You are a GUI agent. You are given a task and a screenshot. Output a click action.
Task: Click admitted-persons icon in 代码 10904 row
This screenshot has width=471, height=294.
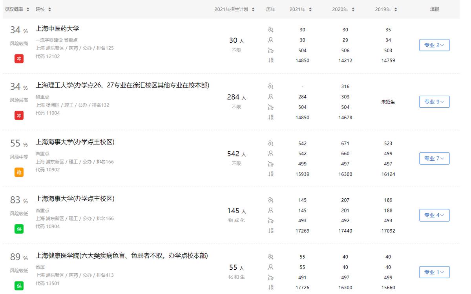coord(270,210)
